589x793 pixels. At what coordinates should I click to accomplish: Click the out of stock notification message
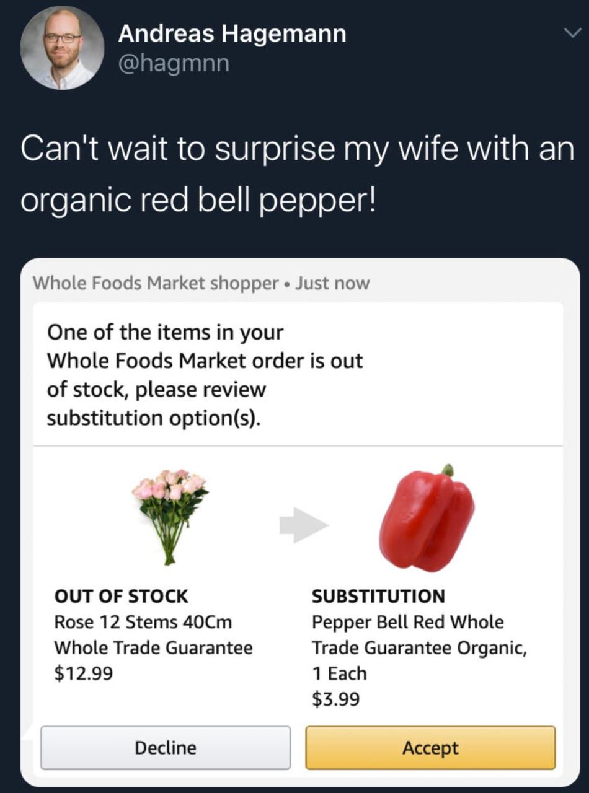pos(205,375)
